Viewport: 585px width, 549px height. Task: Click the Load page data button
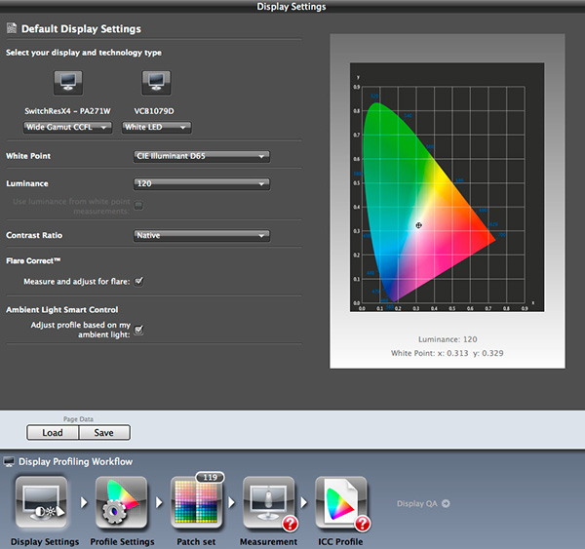(53, 433)
